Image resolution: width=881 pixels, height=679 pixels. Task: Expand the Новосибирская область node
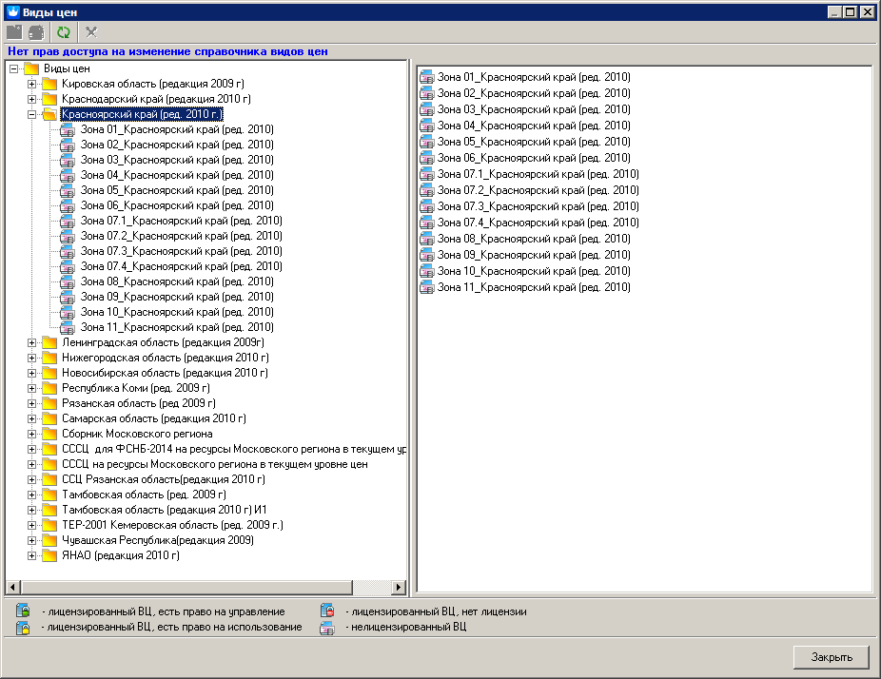[31, 373]
